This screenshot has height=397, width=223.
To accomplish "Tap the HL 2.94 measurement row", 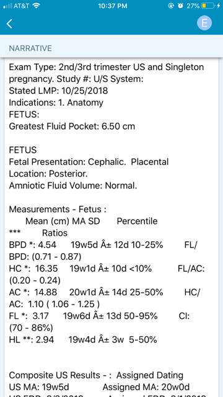I will [x=83, y=339].
